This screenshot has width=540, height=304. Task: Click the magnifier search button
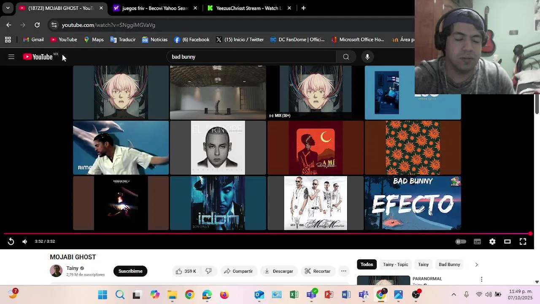346,57
